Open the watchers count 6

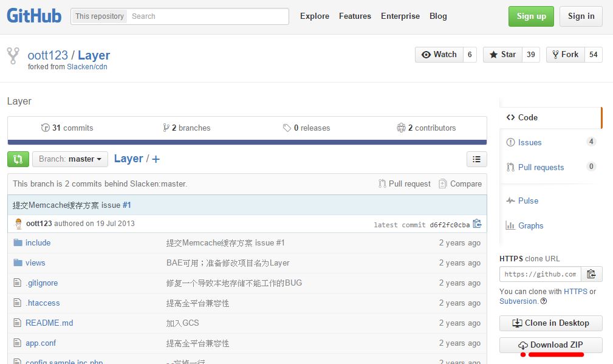(470, 55)
